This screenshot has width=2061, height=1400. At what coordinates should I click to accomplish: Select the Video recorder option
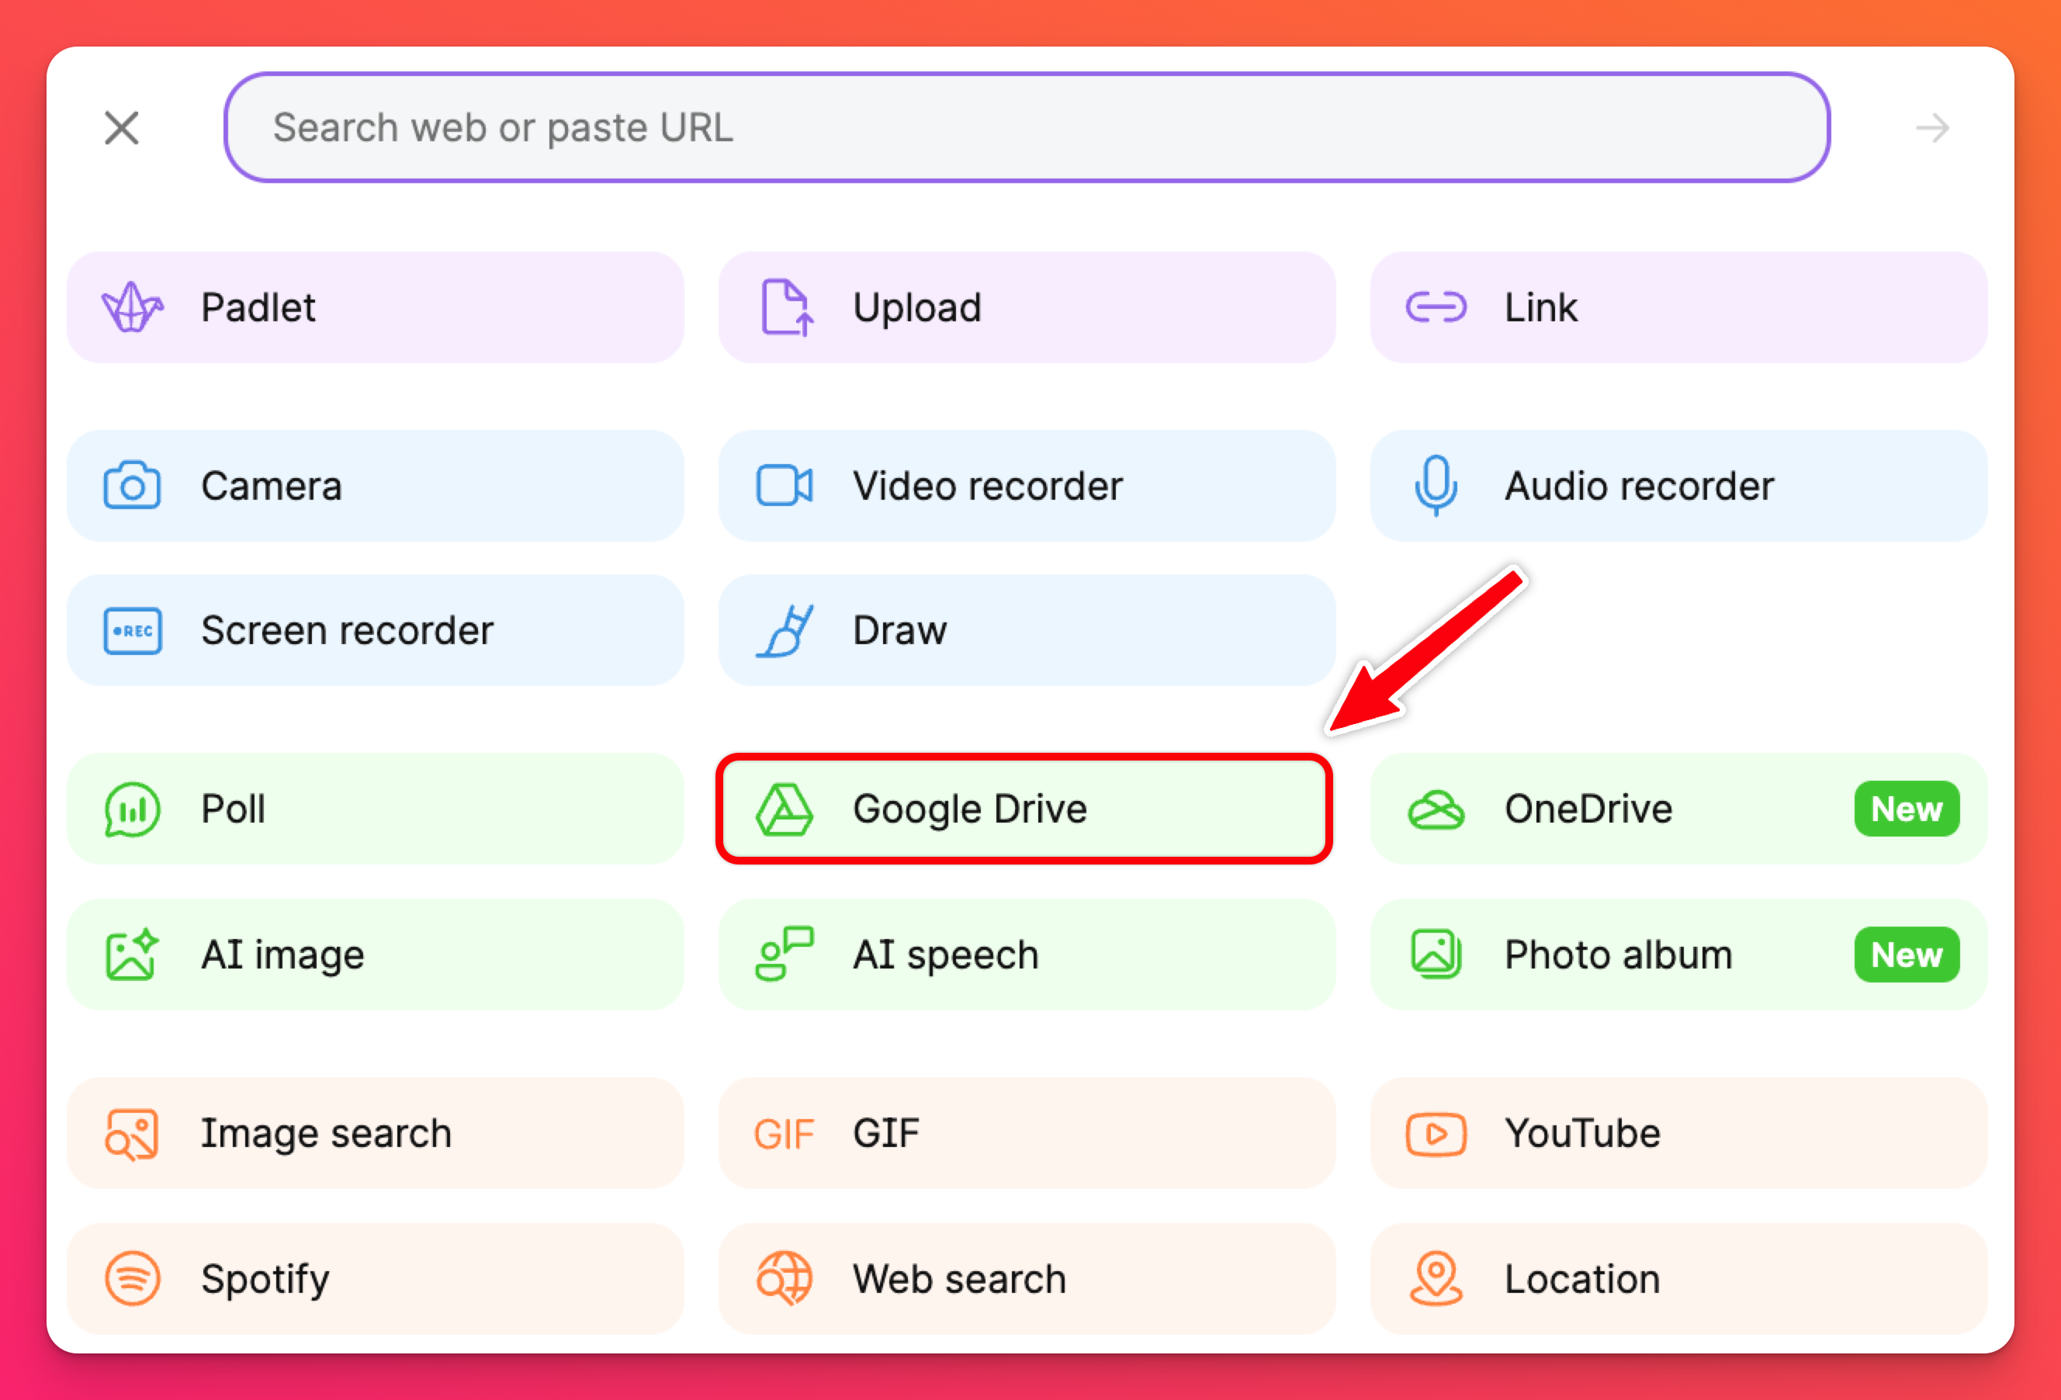coord(1026,486)
